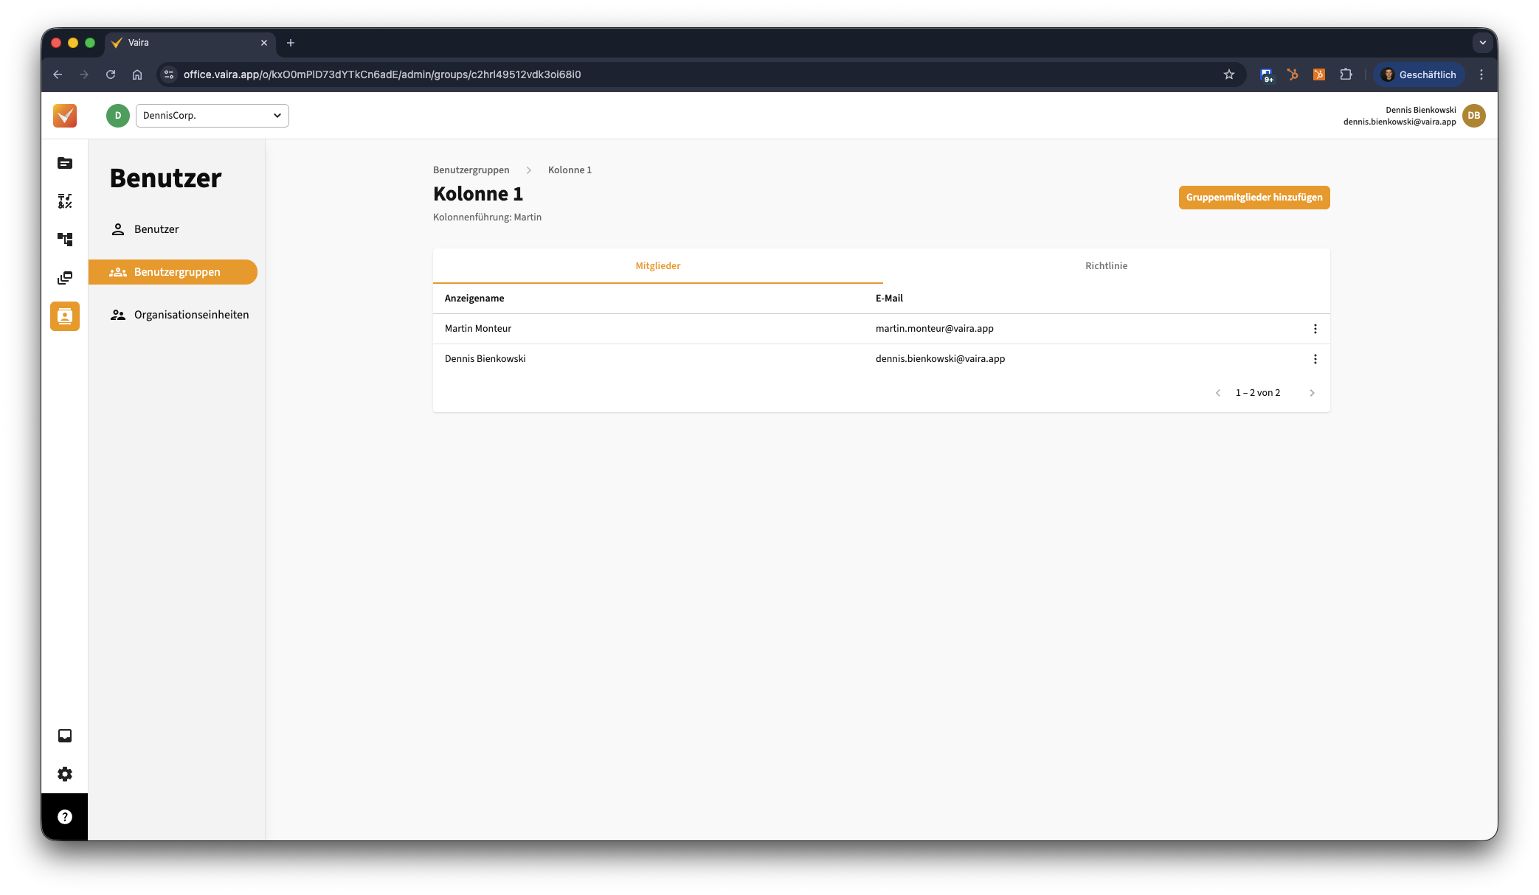Click Gruppenmitglieder hinzufügen button
Viewport: 1539px width, 895px height.
1253,198
